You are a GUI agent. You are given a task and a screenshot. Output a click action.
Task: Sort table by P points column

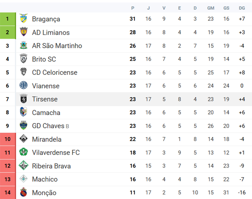pos(133,8)
